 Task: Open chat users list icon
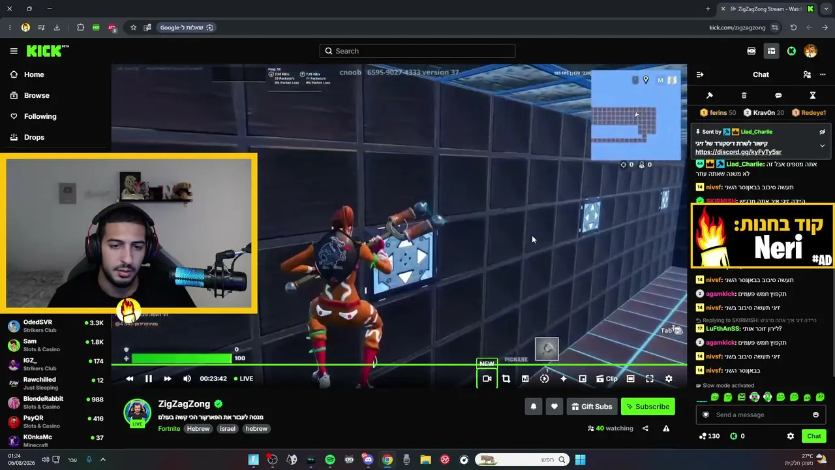(x=807, y=74)
